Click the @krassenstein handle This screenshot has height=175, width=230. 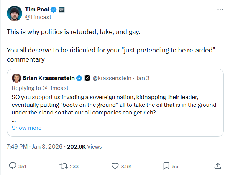click(112, 78)
